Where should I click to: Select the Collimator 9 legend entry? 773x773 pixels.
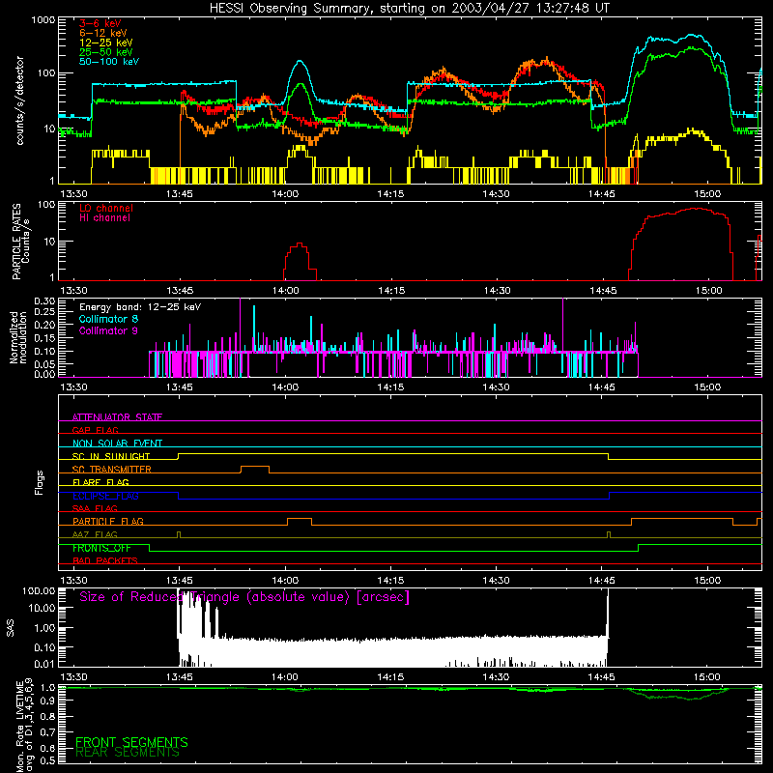coord(108,330)
